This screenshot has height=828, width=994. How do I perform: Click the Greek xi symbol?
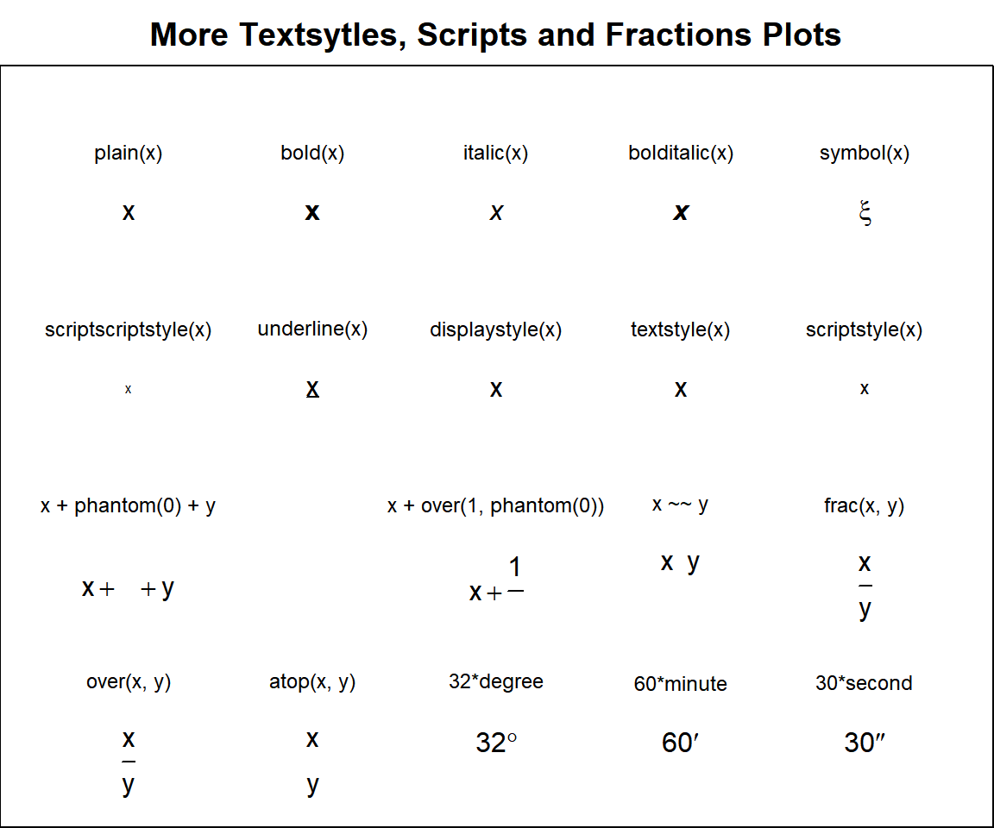tap(865, 213)
